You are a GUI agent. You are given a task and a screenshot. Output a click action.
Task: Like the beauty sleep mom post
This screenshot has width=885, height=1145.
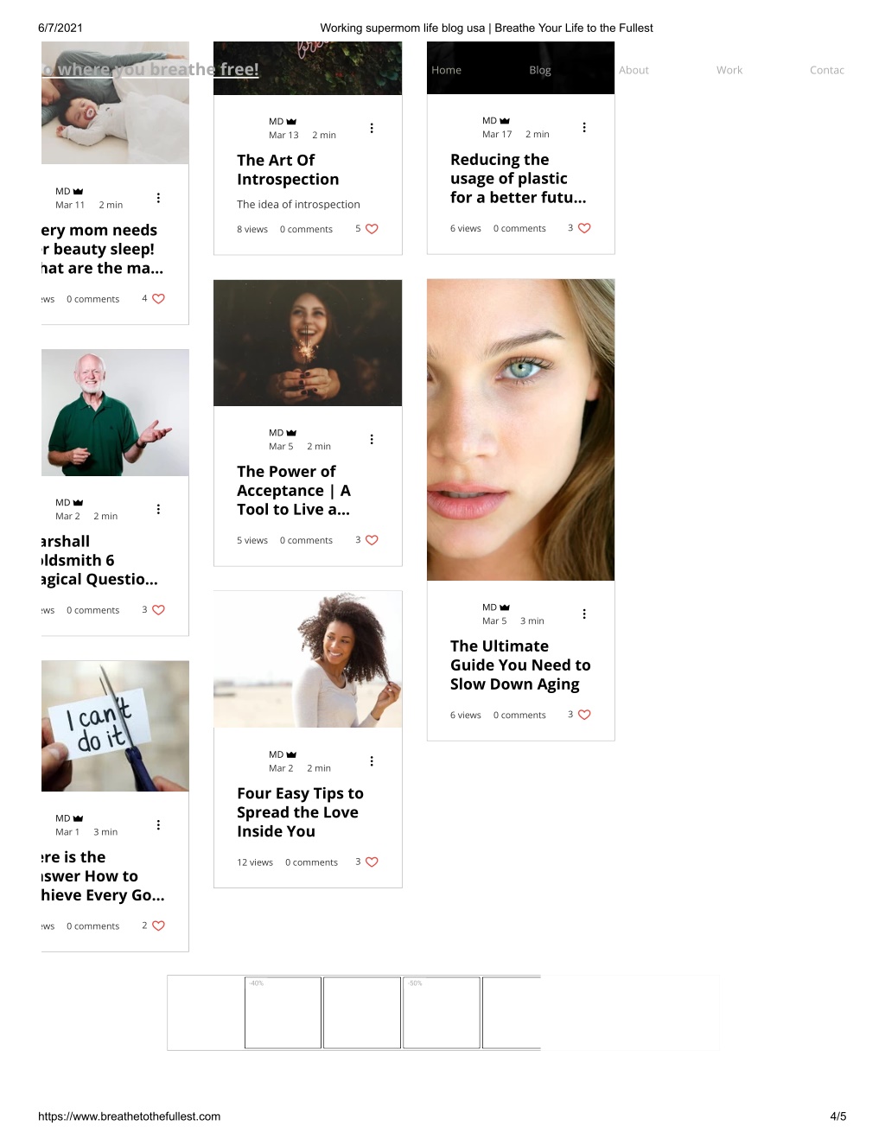coord(158,299)
